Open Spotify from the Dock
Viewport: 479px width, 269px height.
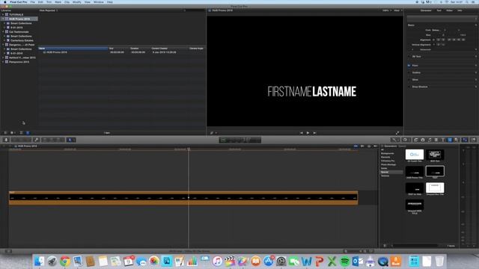[344, 262]
